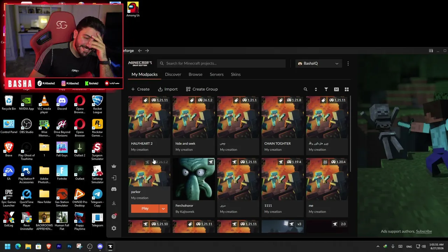Open the sort modpacks icon

point(316,89)
